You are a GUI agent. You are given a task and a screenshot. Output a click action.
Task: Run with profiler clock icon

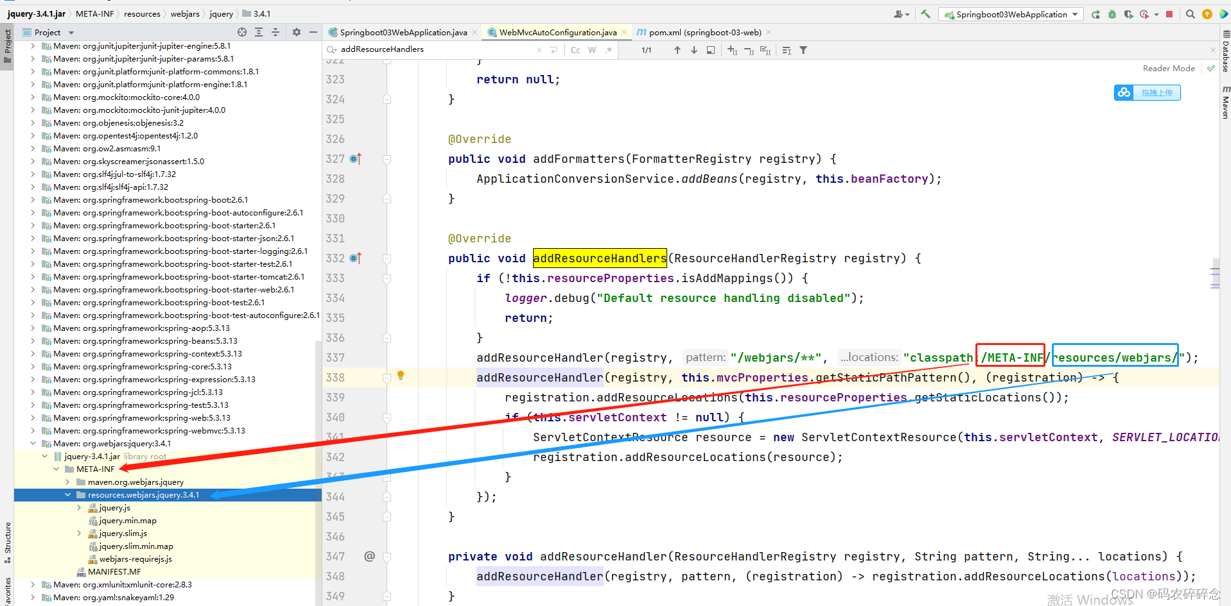point(1144,14)
